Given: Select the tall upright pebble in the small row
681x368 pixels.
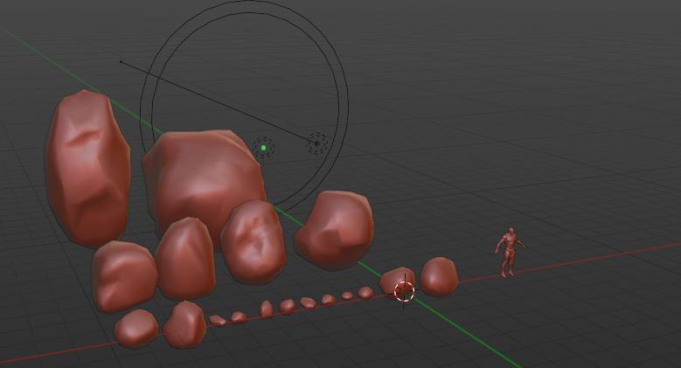Looking at the screenshot, I should (266, 309).
